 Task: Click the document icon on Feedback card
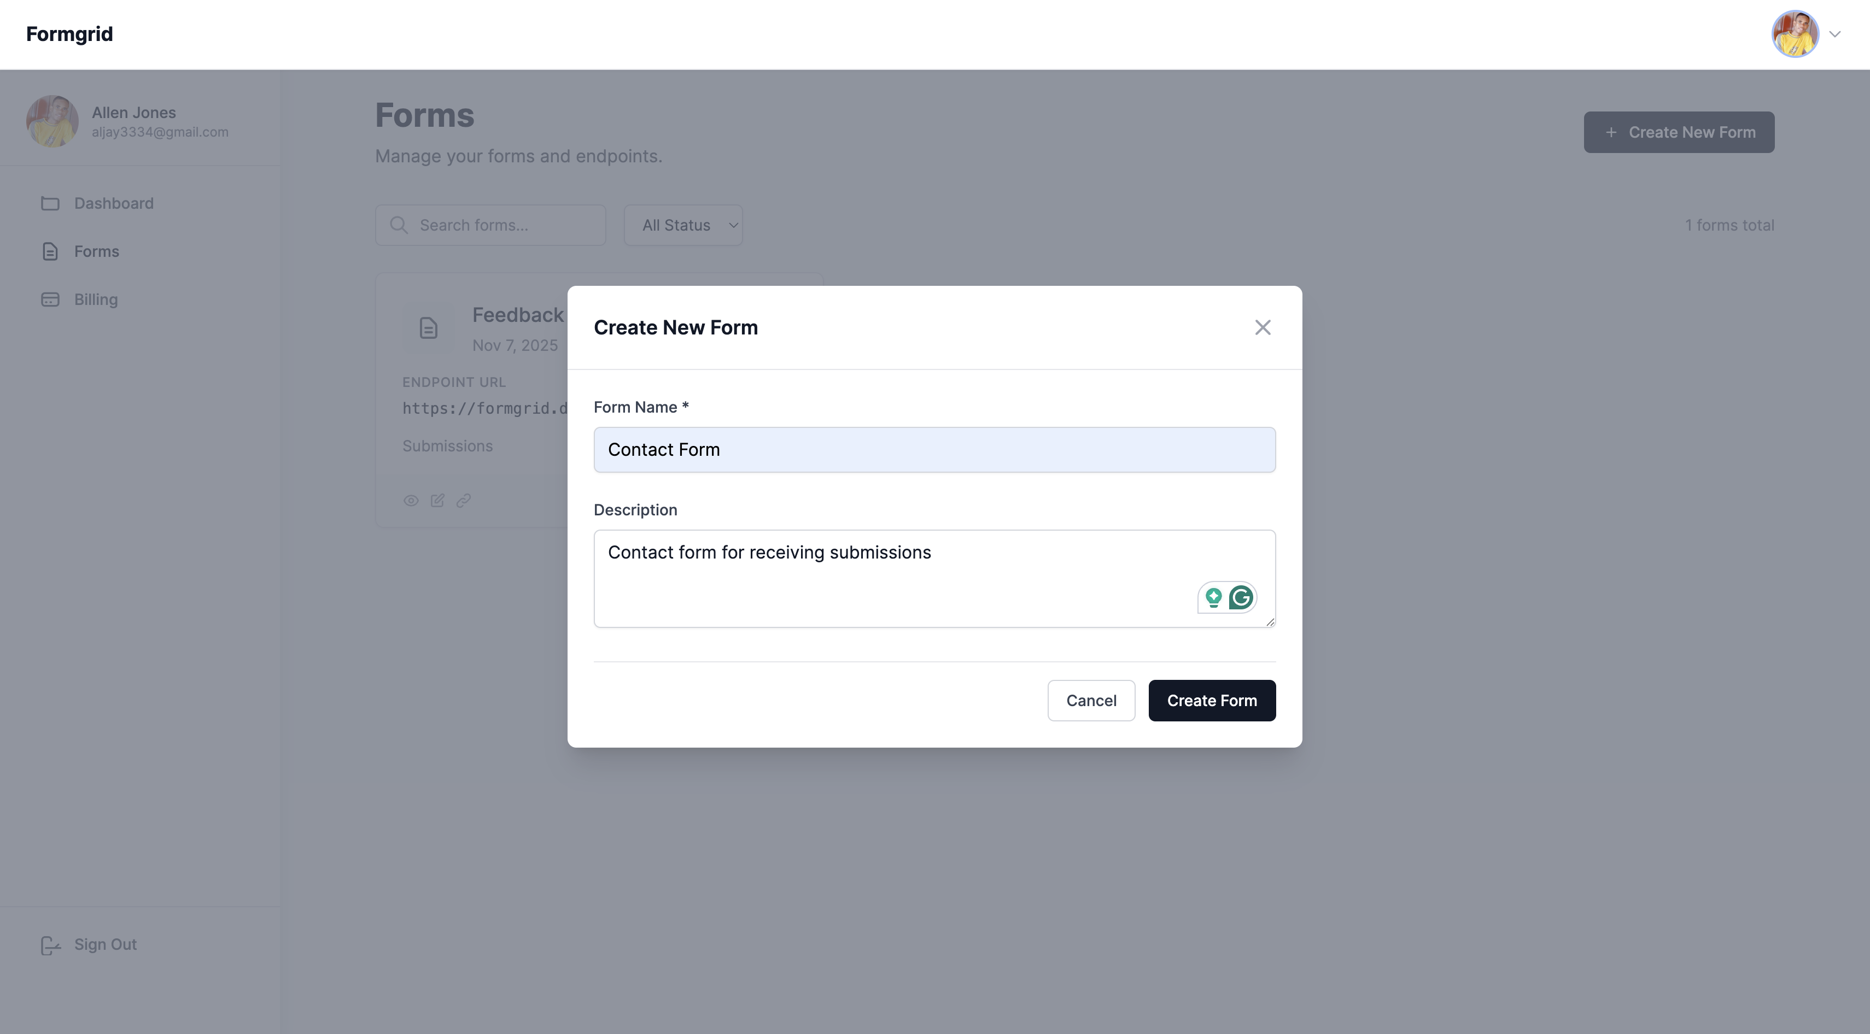pyautogui.click(x=428, y=328)
